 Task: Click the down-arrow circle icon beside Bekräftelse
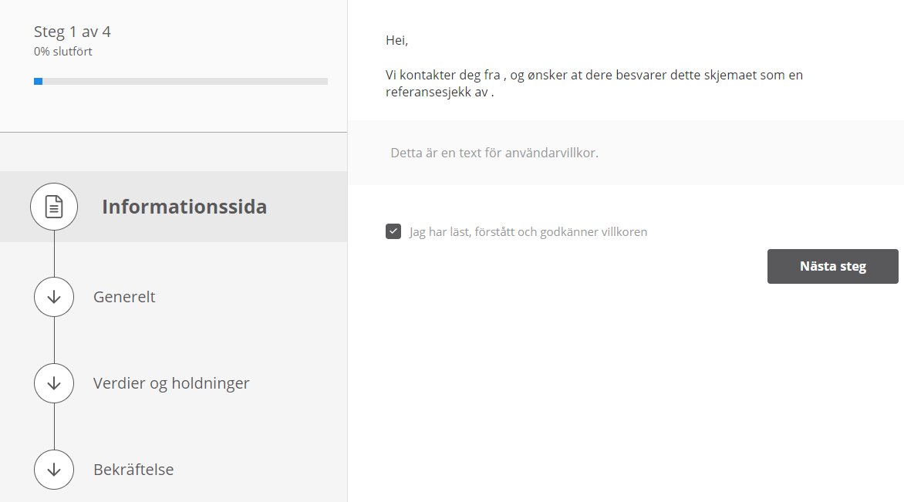pyautogui.click(x=54, y=470)
